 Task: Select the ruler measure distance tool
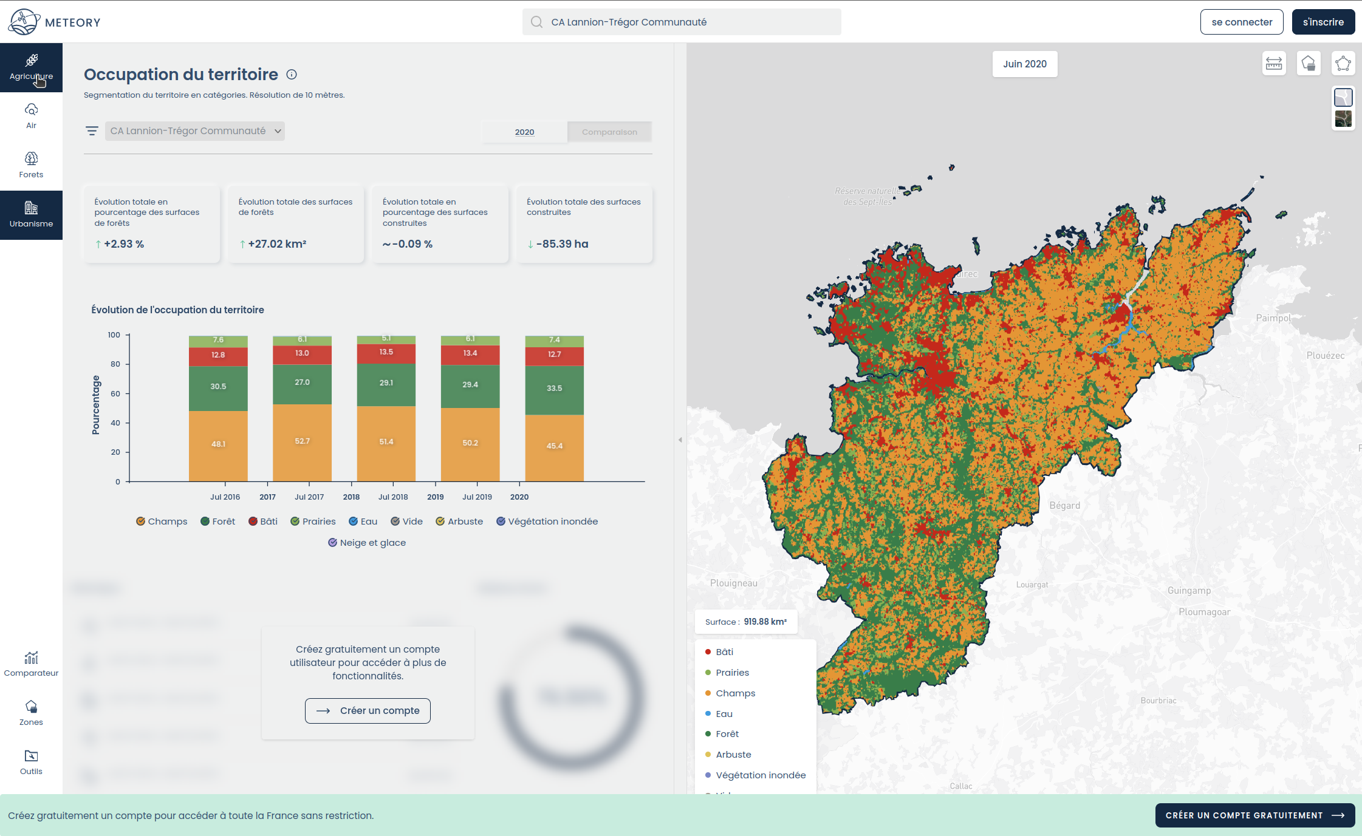point(1274,63)
